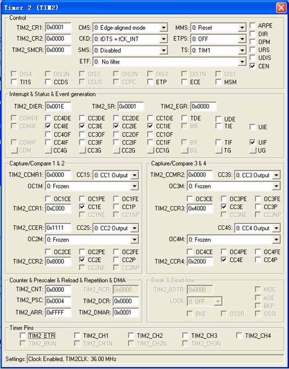Click the TIM2_CCR3 value field
Screen dimensions: 289x369
click(x=200, y=208)
